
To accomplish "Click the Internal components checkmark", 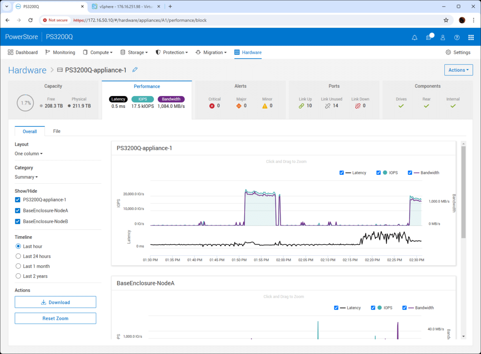I will tap(453, 106).
